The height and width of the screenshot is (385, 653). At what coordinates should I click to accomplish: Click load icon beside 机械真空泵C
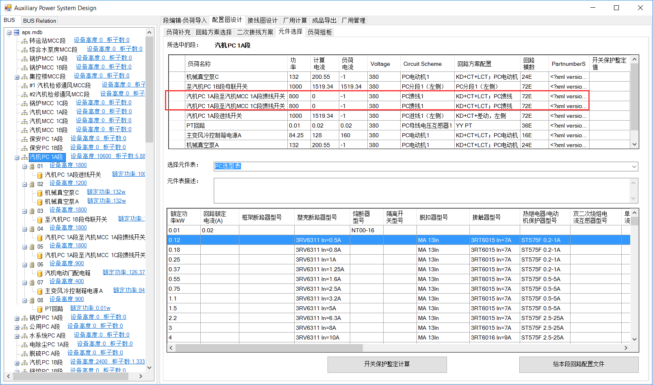pyautogui.click(x=40, y=193)
